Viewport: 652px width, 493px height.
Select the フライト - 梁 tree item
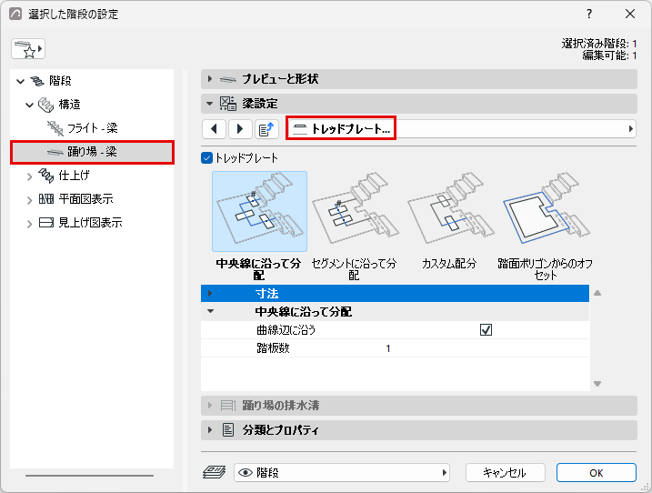click(93, 128)
